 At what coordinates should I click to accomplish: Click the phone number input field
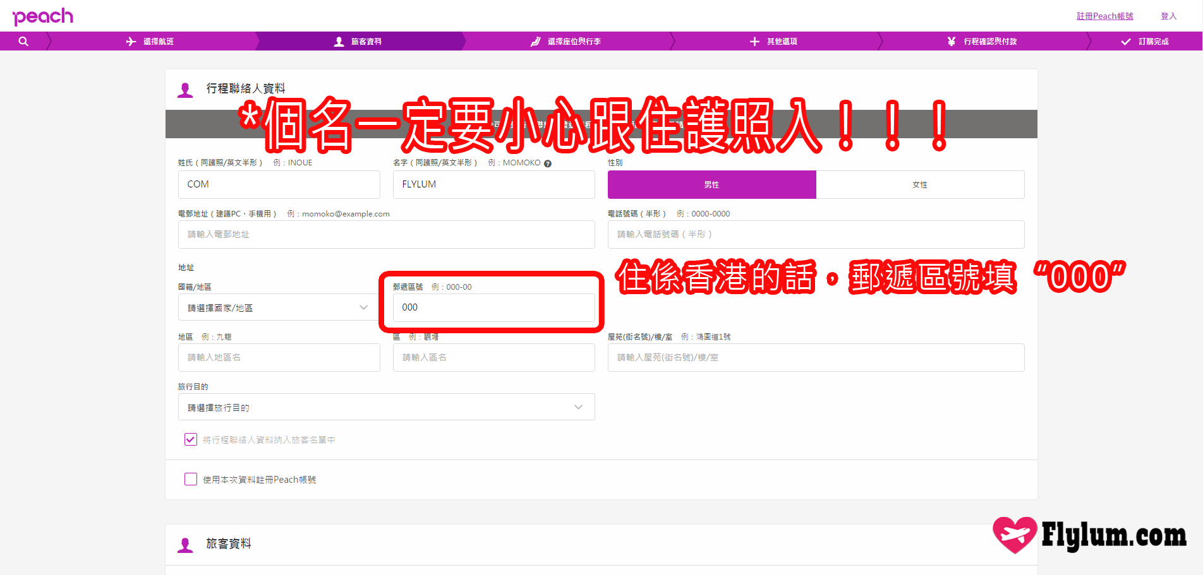pyautogui.click(x=815, y=234)
